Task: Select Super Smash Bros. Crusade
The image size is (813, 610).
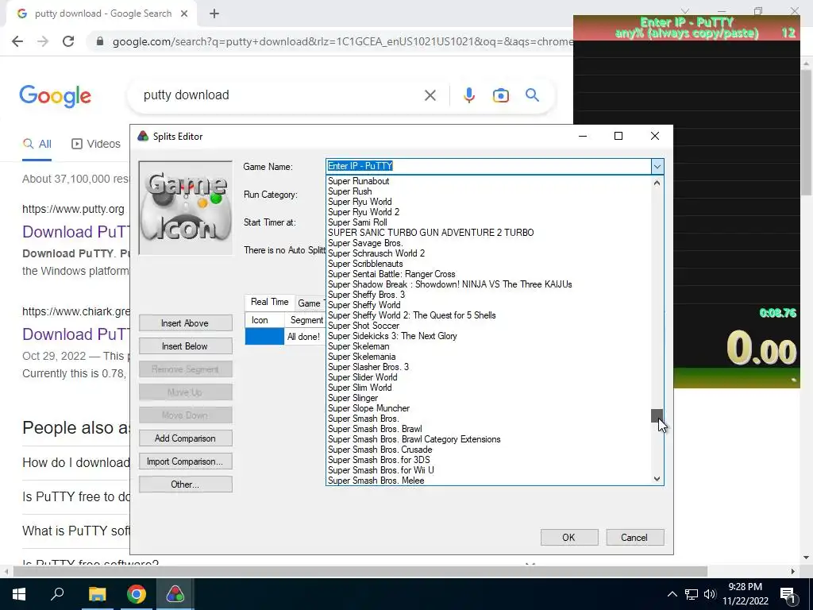Action: [380, 450]
